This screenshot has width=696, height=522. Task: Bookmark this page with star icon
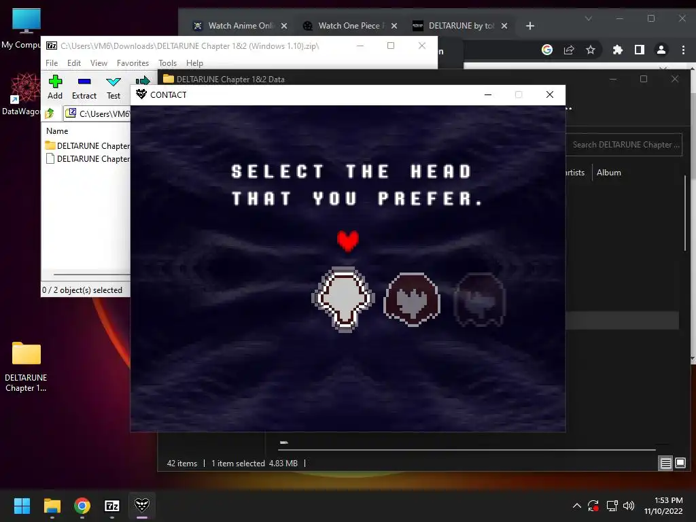591,50
